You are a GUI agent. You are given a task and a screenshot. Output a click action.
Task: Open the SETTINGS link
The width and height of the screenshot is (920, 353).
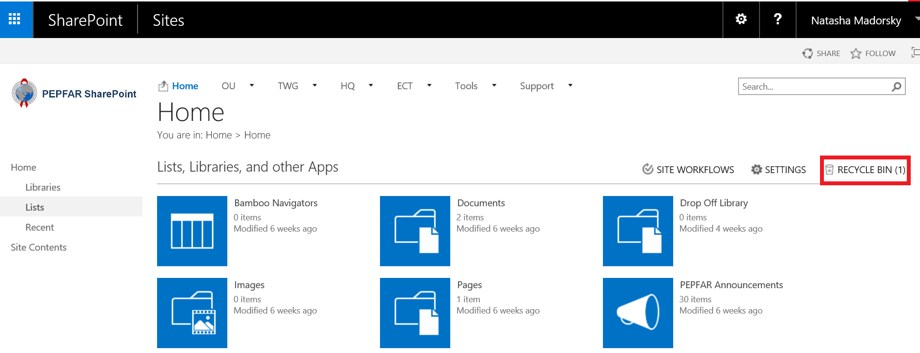click(785, 170)
